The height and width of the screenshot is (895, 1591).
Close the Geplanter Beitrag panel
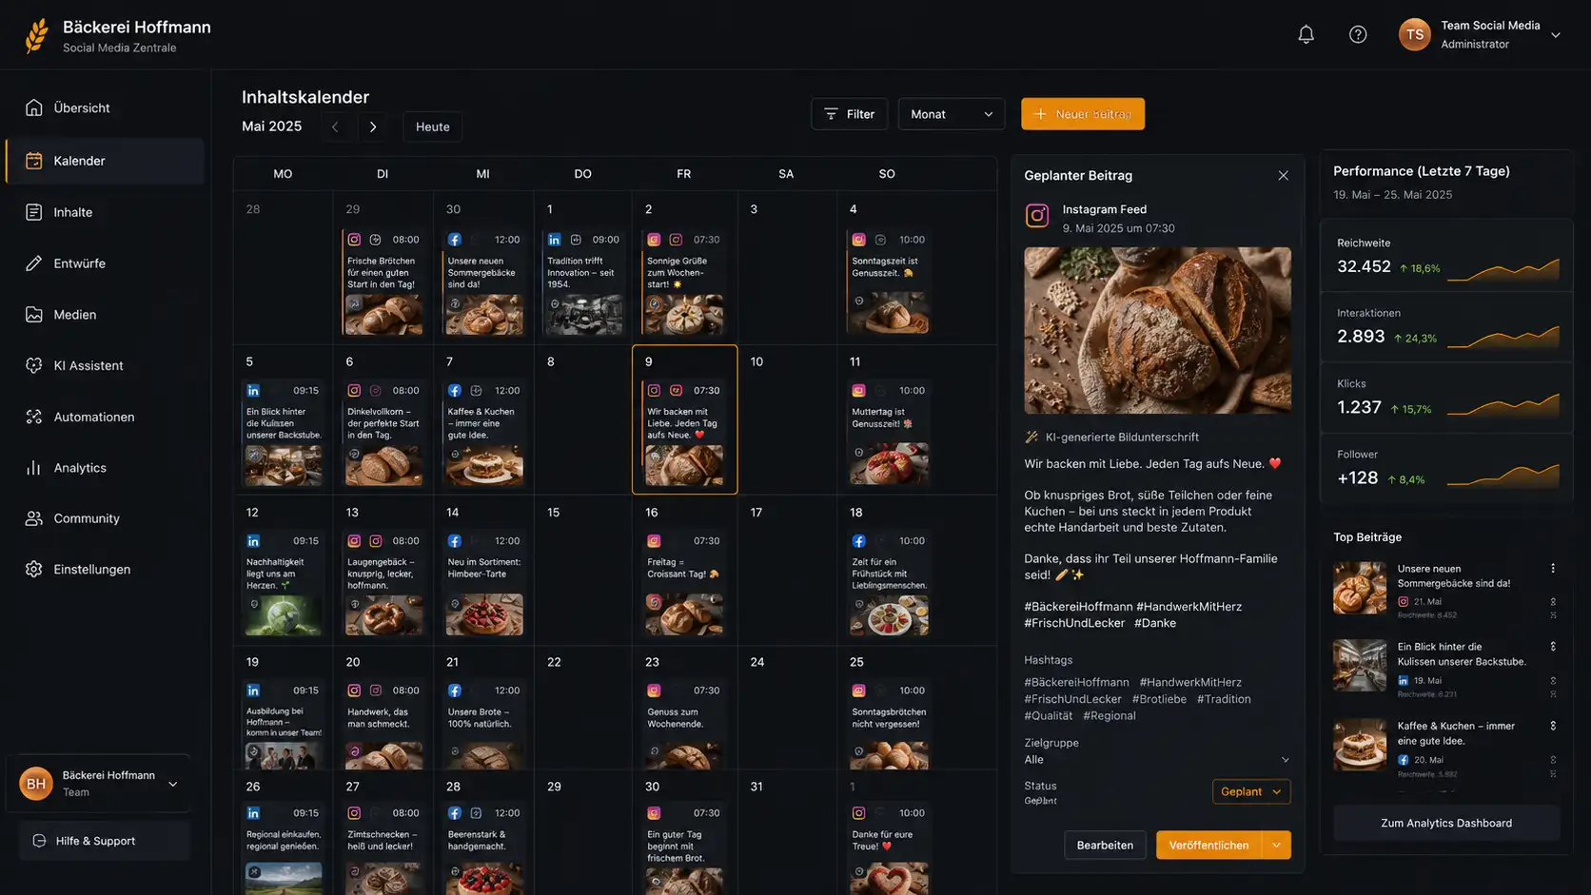click(1283, 176)
